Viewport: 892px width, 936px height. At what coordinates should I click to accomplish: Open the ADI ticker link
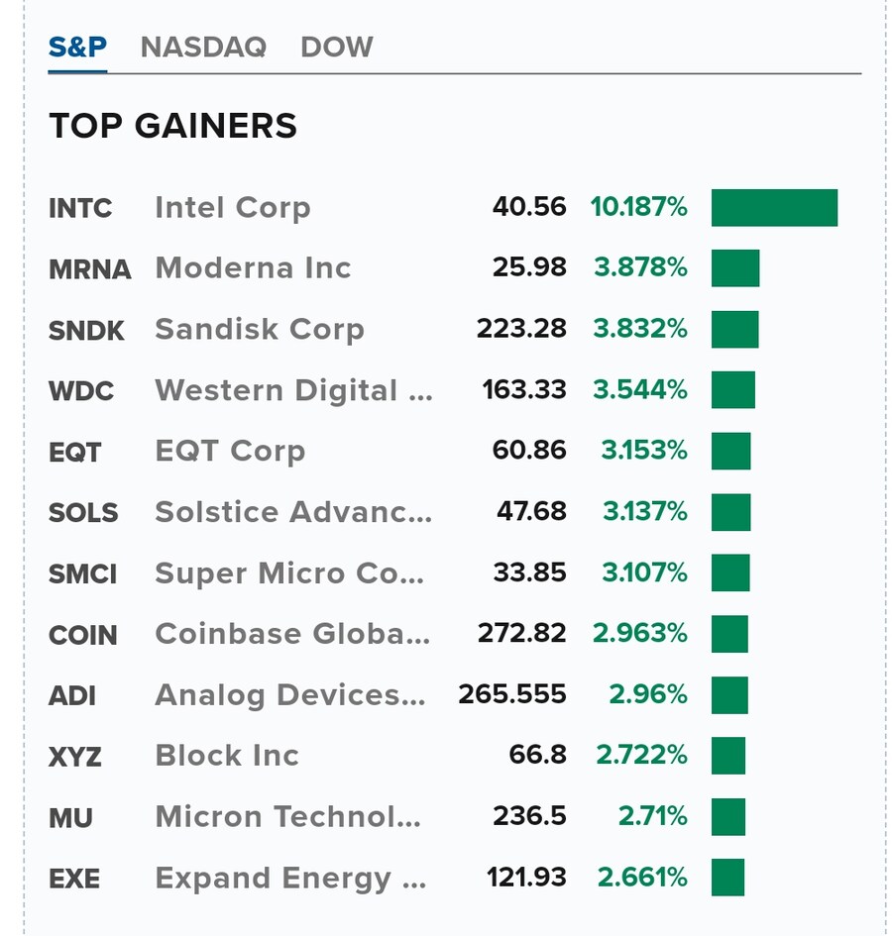[x=72, y=696]
